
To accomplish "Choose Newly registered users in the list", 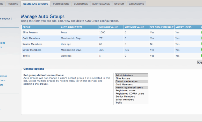I will point(129,87).
